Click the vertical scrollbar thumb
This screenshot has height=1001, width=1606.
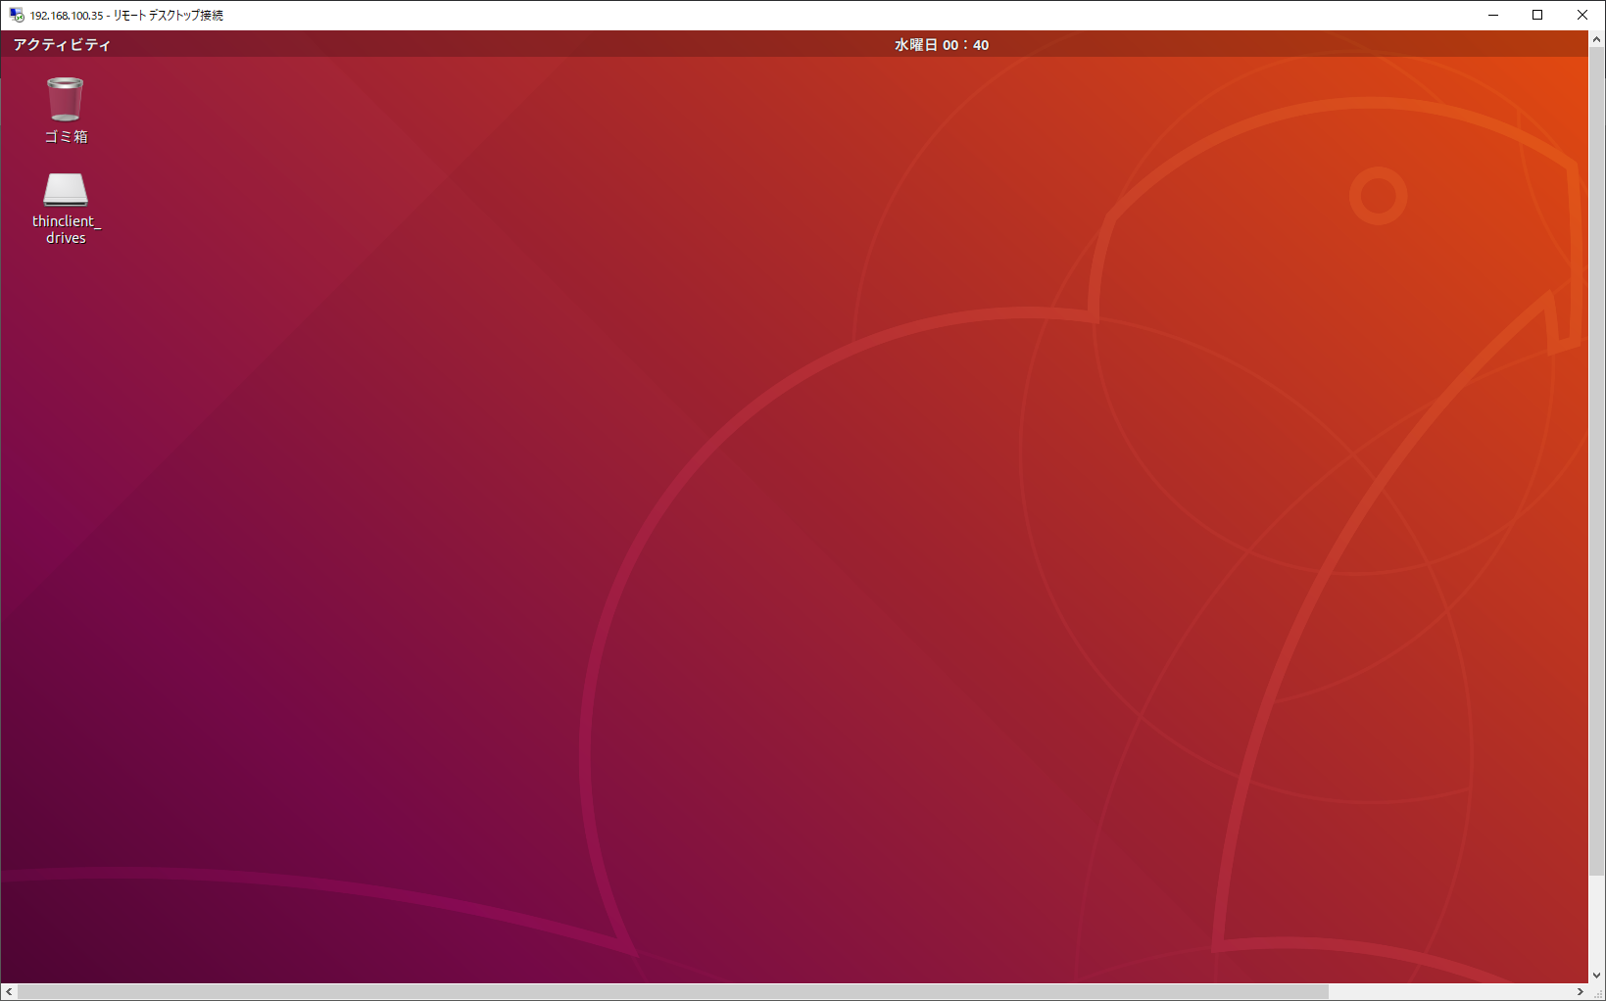click(1596, 462)
